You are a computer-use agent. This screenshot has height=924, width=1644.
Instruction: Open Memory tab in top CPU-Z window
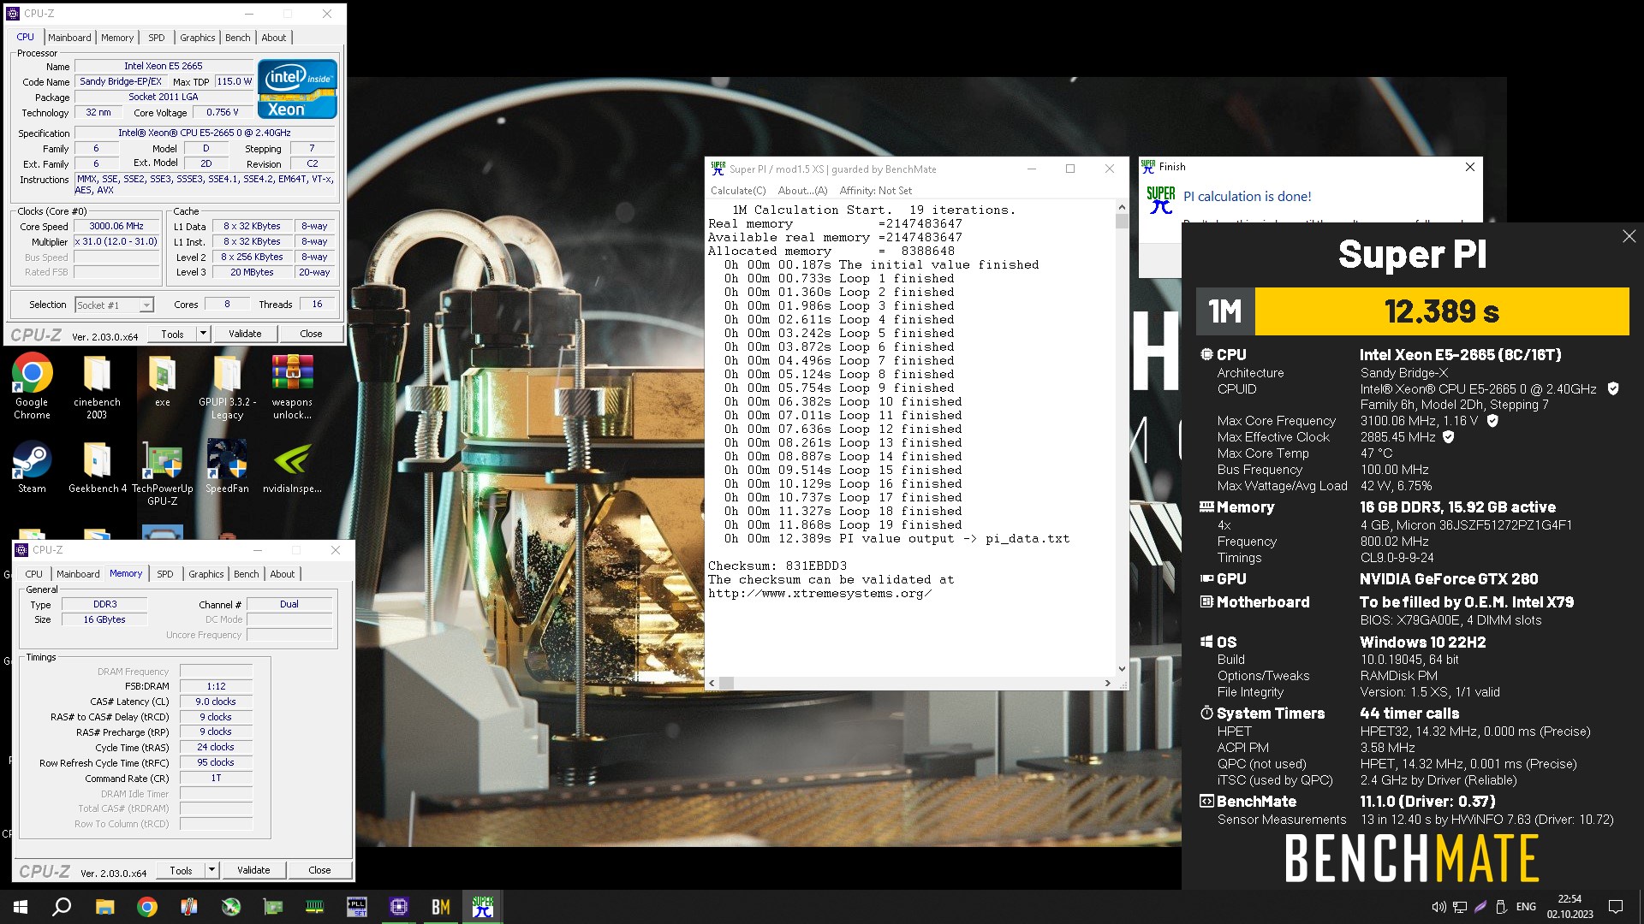click(x=117, y=38)
